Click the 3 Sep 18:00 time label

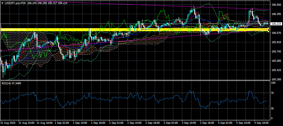207,123
